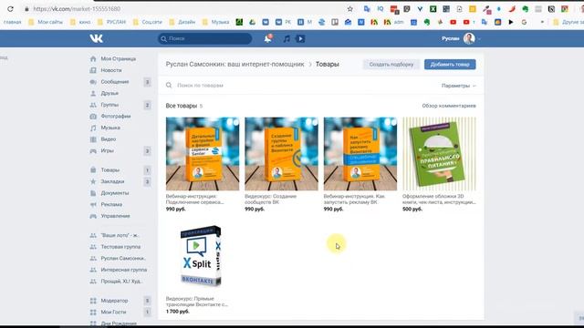Click the breadcrumb Руслан Самсонкин: ваш интернет-помощник
Image resolution: width=584 pixels, height=328 pixels.
tap(235, 65)
